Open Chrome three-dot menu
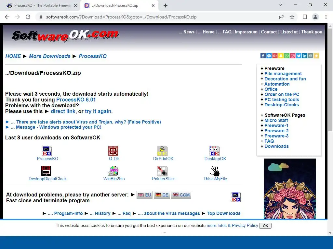The width and height of the screenshot is (333, 249). (326, 17)
